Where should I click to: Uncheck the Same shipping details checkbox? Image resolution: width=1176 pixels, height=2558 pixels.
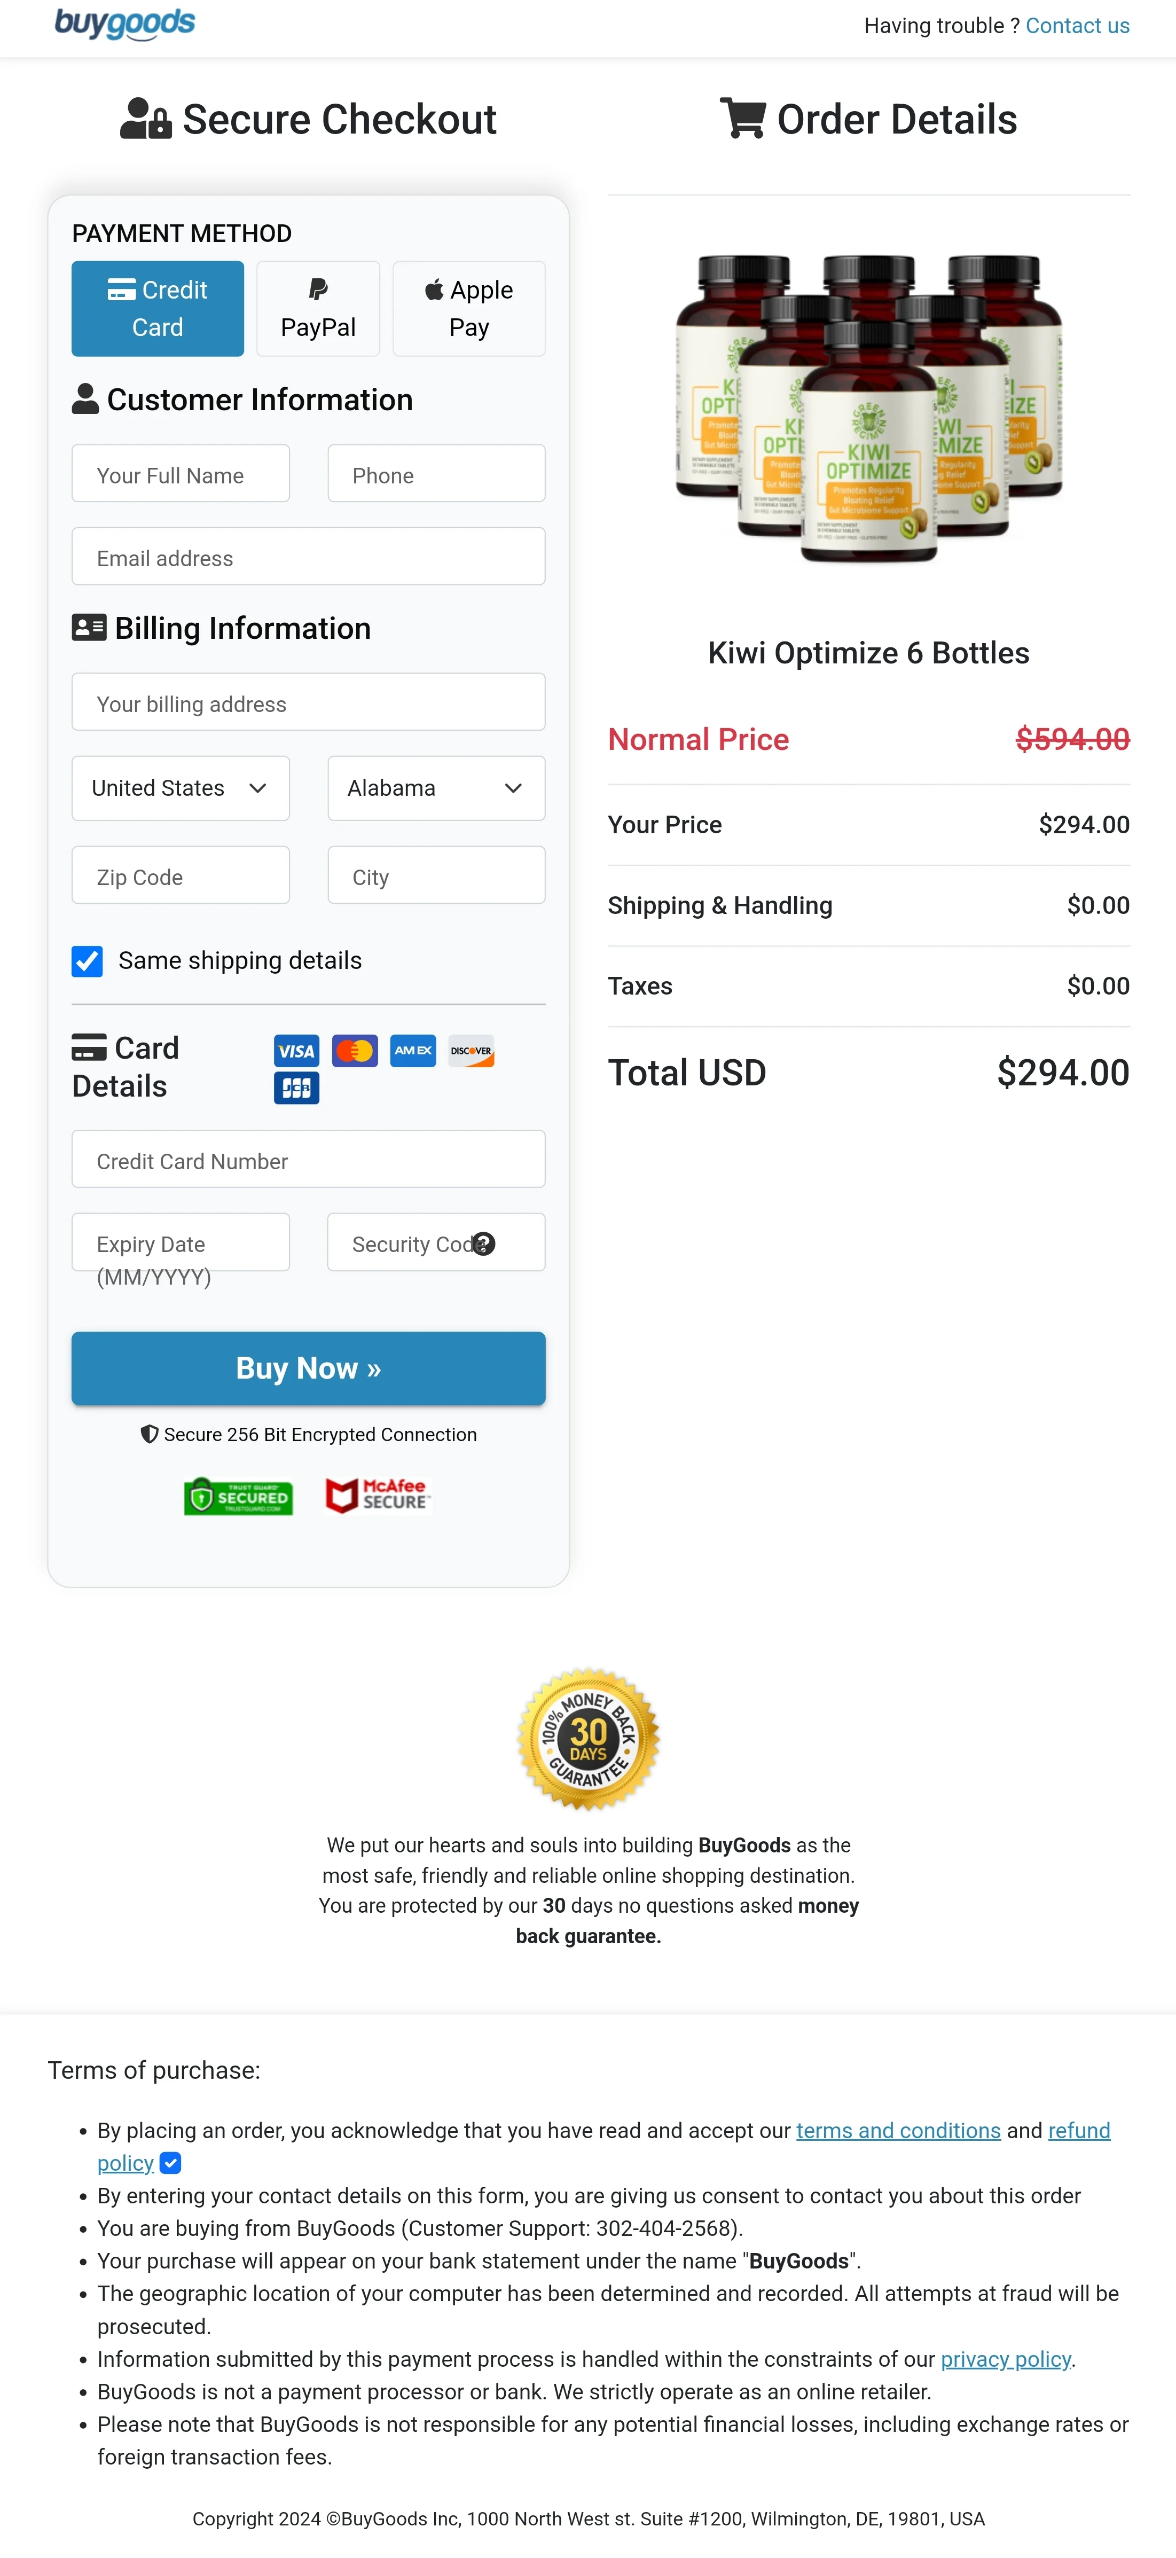(88, 960)
